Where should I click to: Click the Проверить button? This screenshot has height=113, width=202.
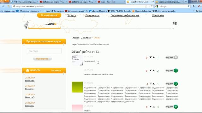click(x=42, y=59)
